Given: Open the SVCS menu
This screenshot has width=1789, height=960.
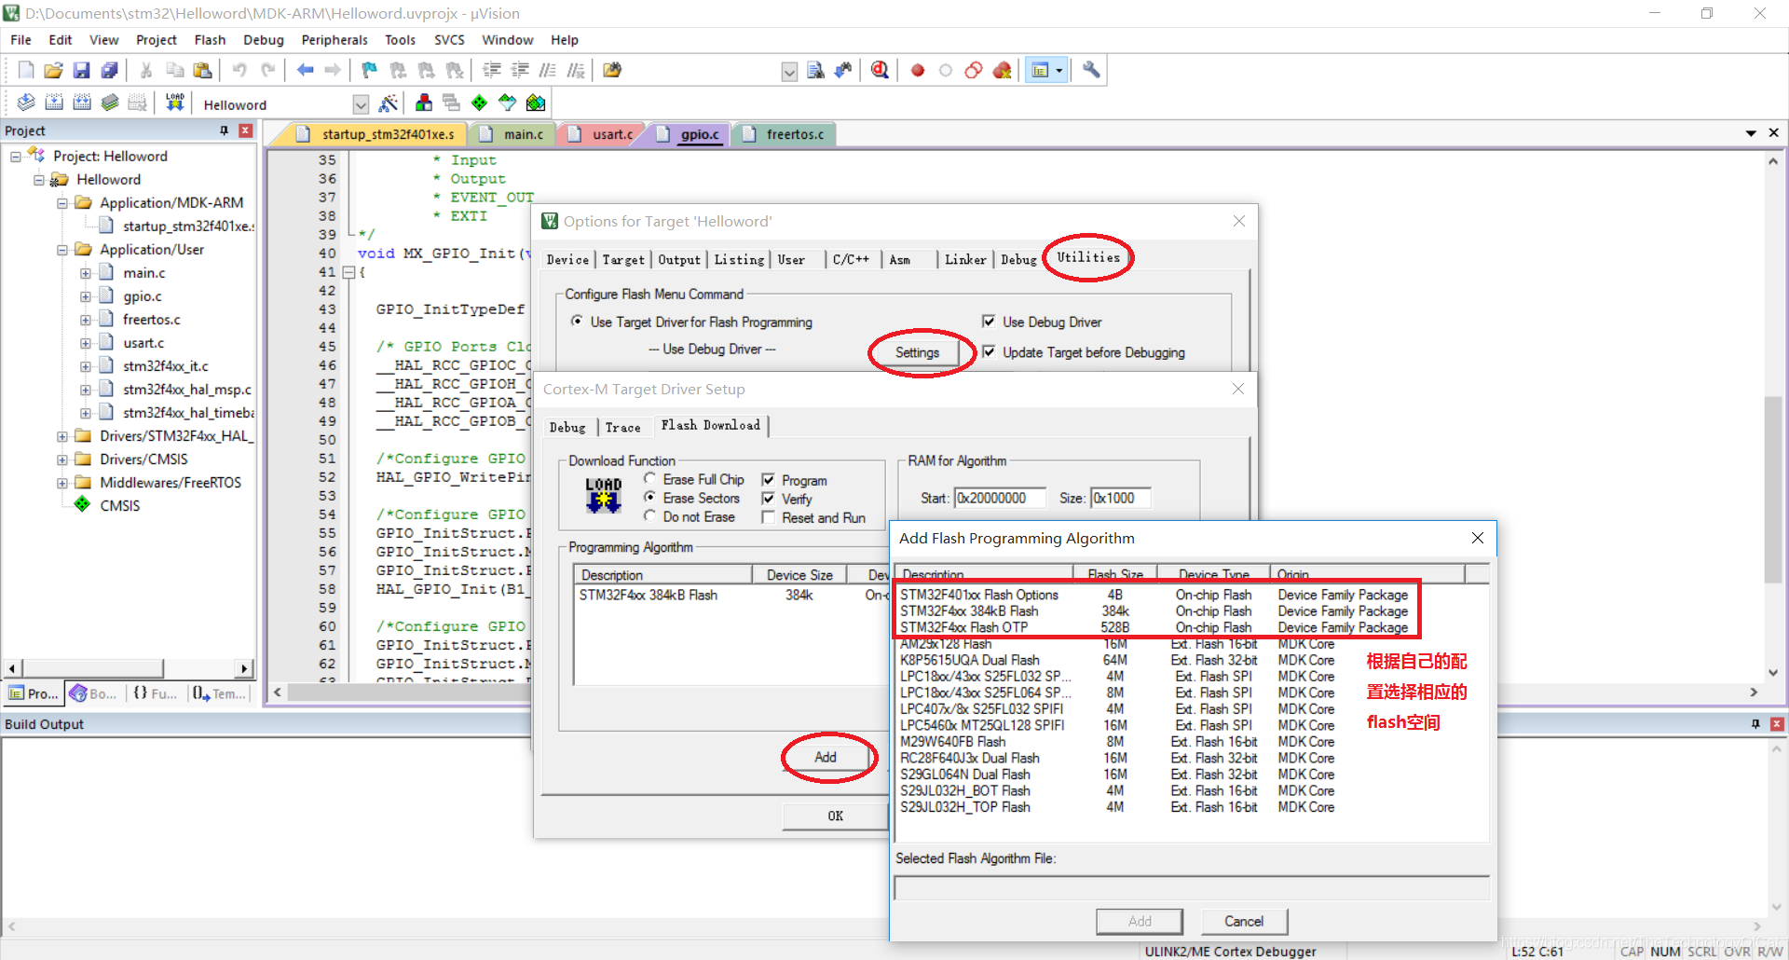Looking at the screenshot, I should coord(449,40).
